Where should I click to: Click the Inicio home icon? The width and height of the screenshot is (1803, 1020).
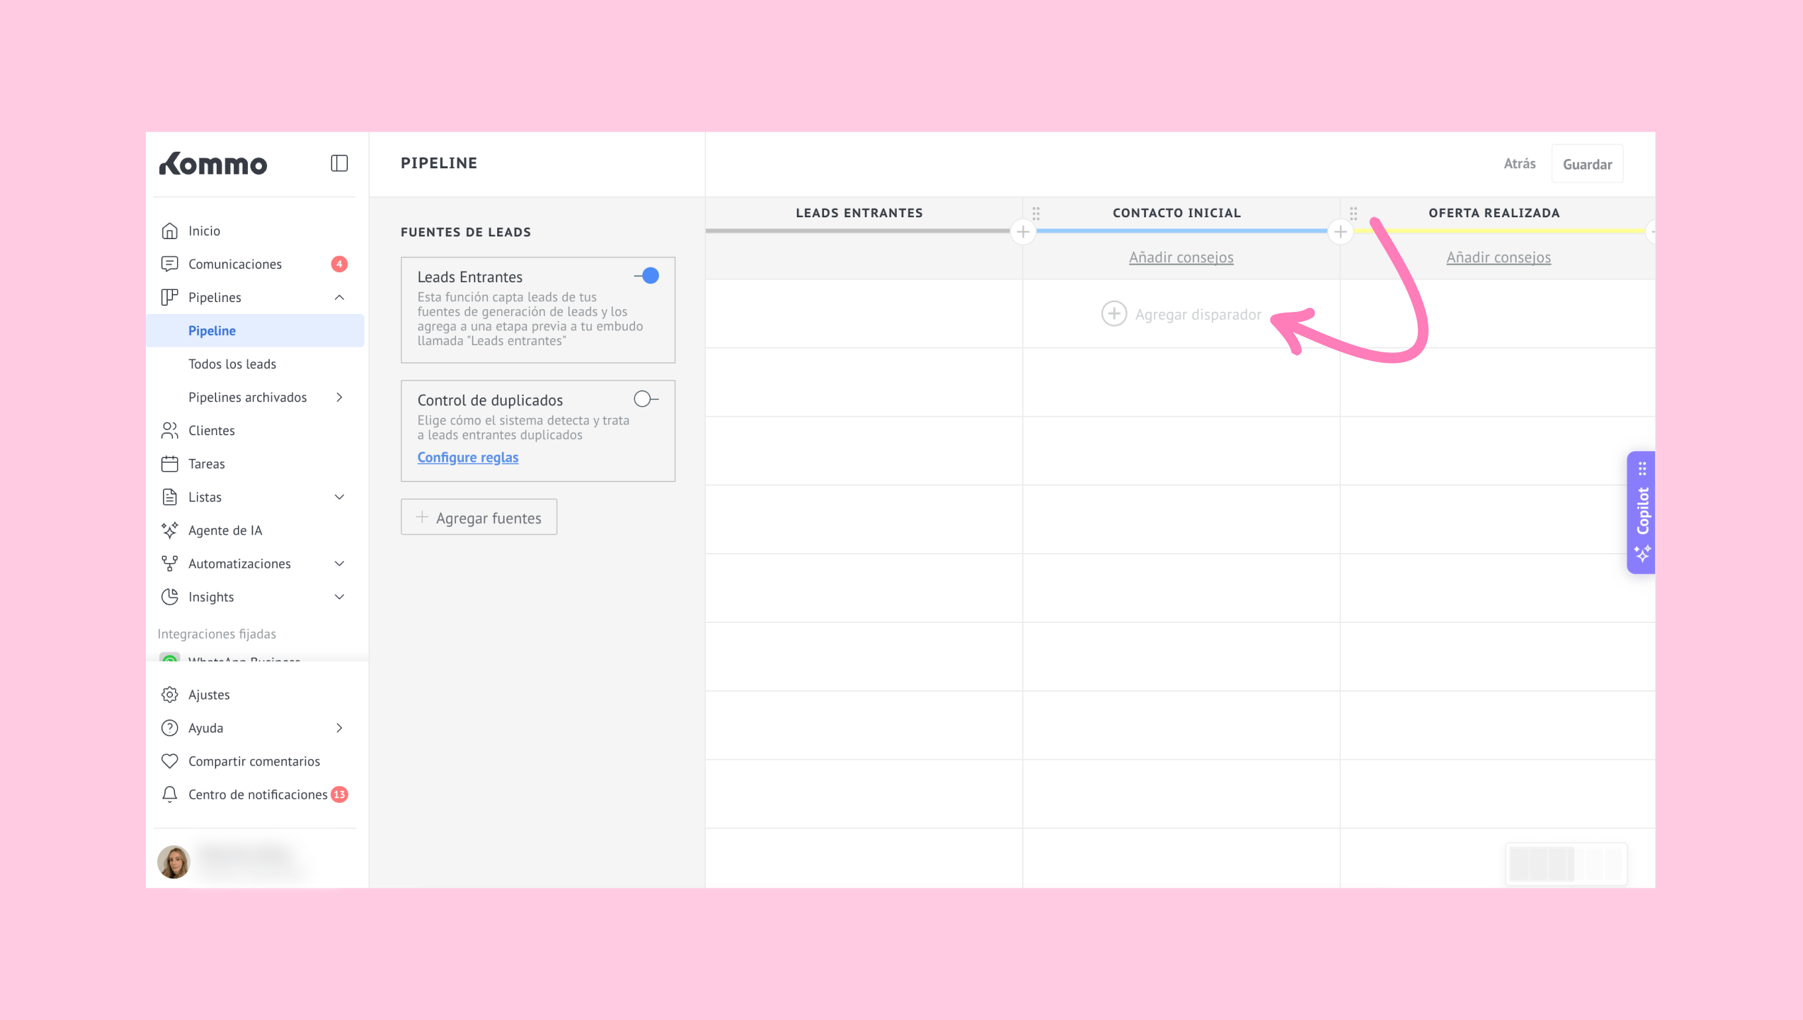[x=170, y=230]
